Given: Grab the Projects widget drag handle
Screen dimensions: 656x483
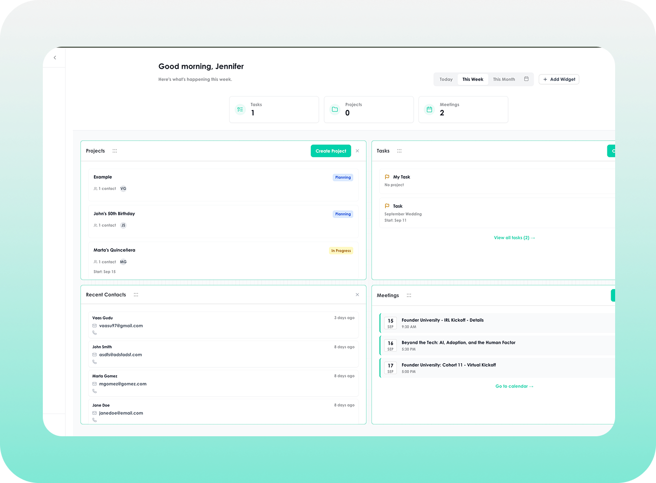Looking at the screenshot, I should pyautogui.click(x=115, y=151).
